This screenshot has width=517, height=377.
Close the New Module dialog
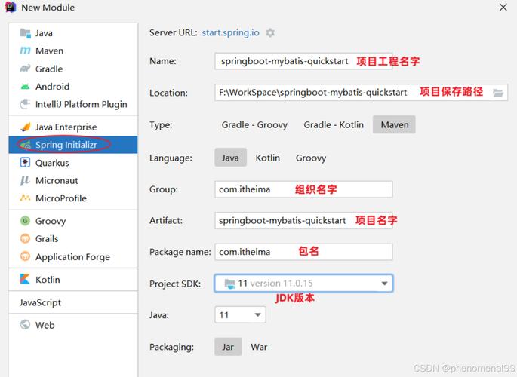503,8
